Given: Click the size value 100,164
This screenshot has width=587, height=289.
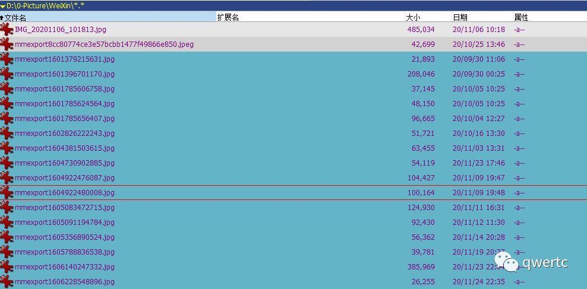Looking at the screenshot, I should tap(421, 193).
